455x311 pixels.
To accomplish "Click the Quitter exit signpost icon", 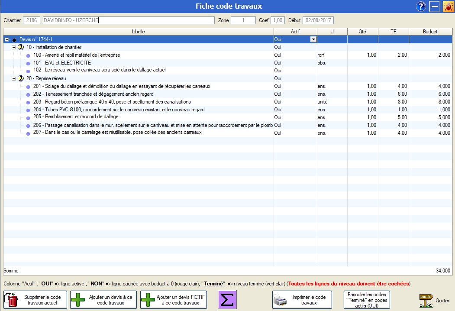I will click(426, 300).
